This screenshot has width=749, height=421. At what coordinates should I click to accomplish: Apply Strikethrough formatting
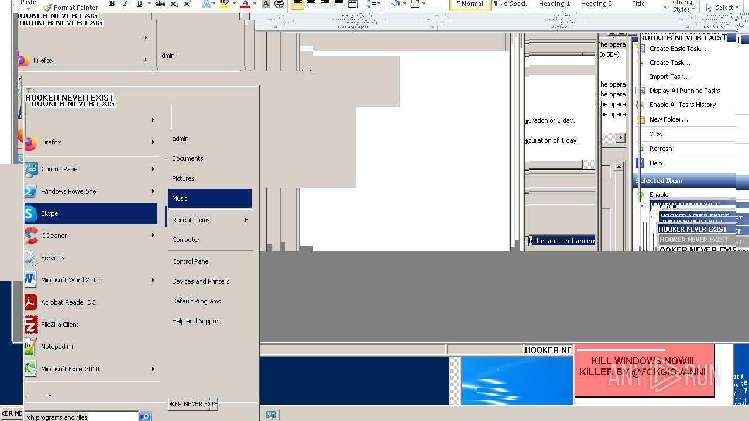[160, 4]
